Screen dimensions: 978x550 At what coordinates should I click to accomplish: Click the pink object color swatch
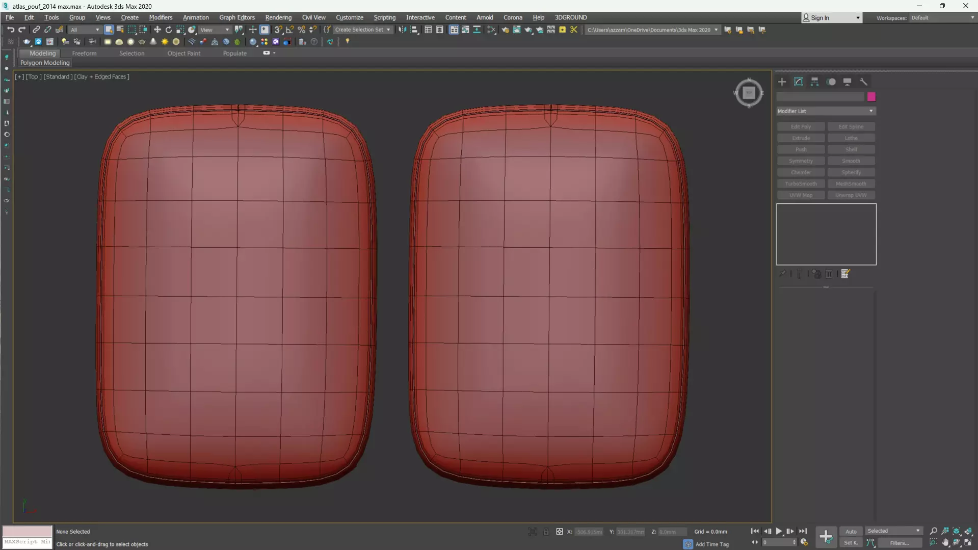[x=871, y=97]
